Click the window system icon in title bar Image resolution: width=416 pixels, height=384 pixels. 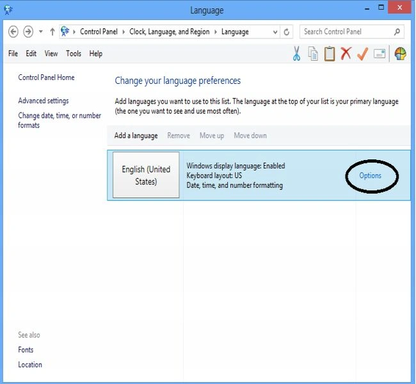pyautogui.click(x=8, y=10)
